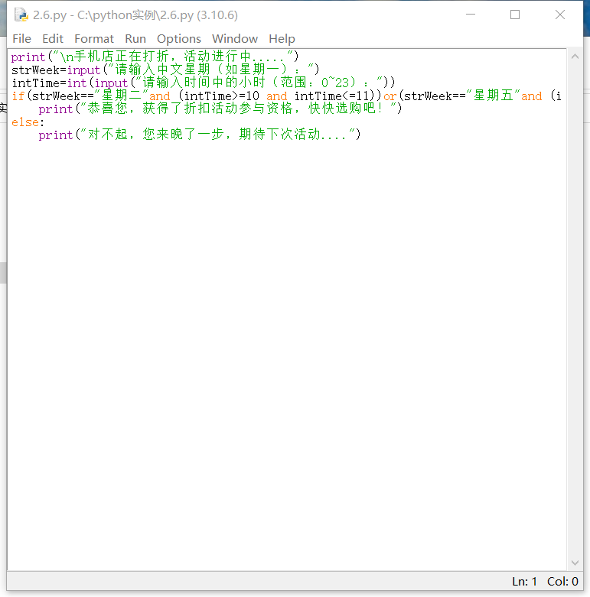Open the Run menu
590x597 pixels.
[135, 38]
